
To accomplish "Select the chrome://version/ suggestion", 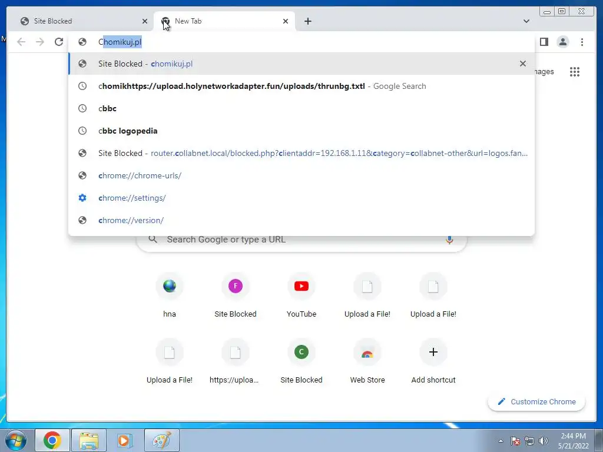I will point(301,220).
